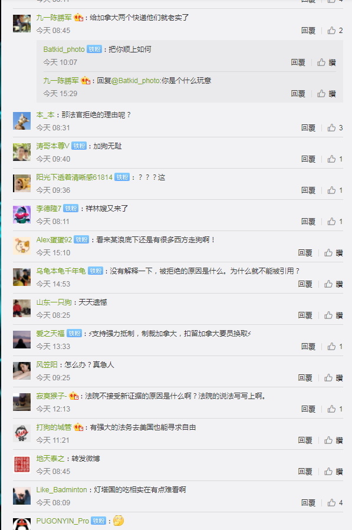
Task: Click the 铁粉 badge beside 乌龟本龟千年龟
Action: [96, 271]
